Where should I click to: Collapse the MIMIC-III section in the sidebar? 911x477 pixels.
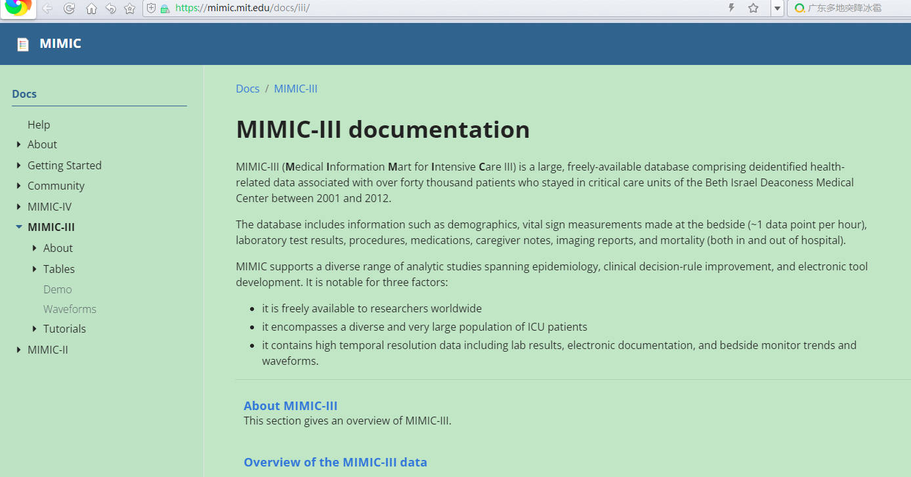click(18, 226)
